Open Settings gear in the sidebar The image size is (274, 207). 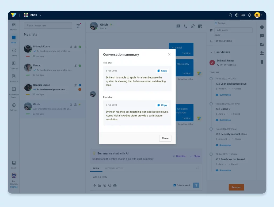(x=14, y=107)
